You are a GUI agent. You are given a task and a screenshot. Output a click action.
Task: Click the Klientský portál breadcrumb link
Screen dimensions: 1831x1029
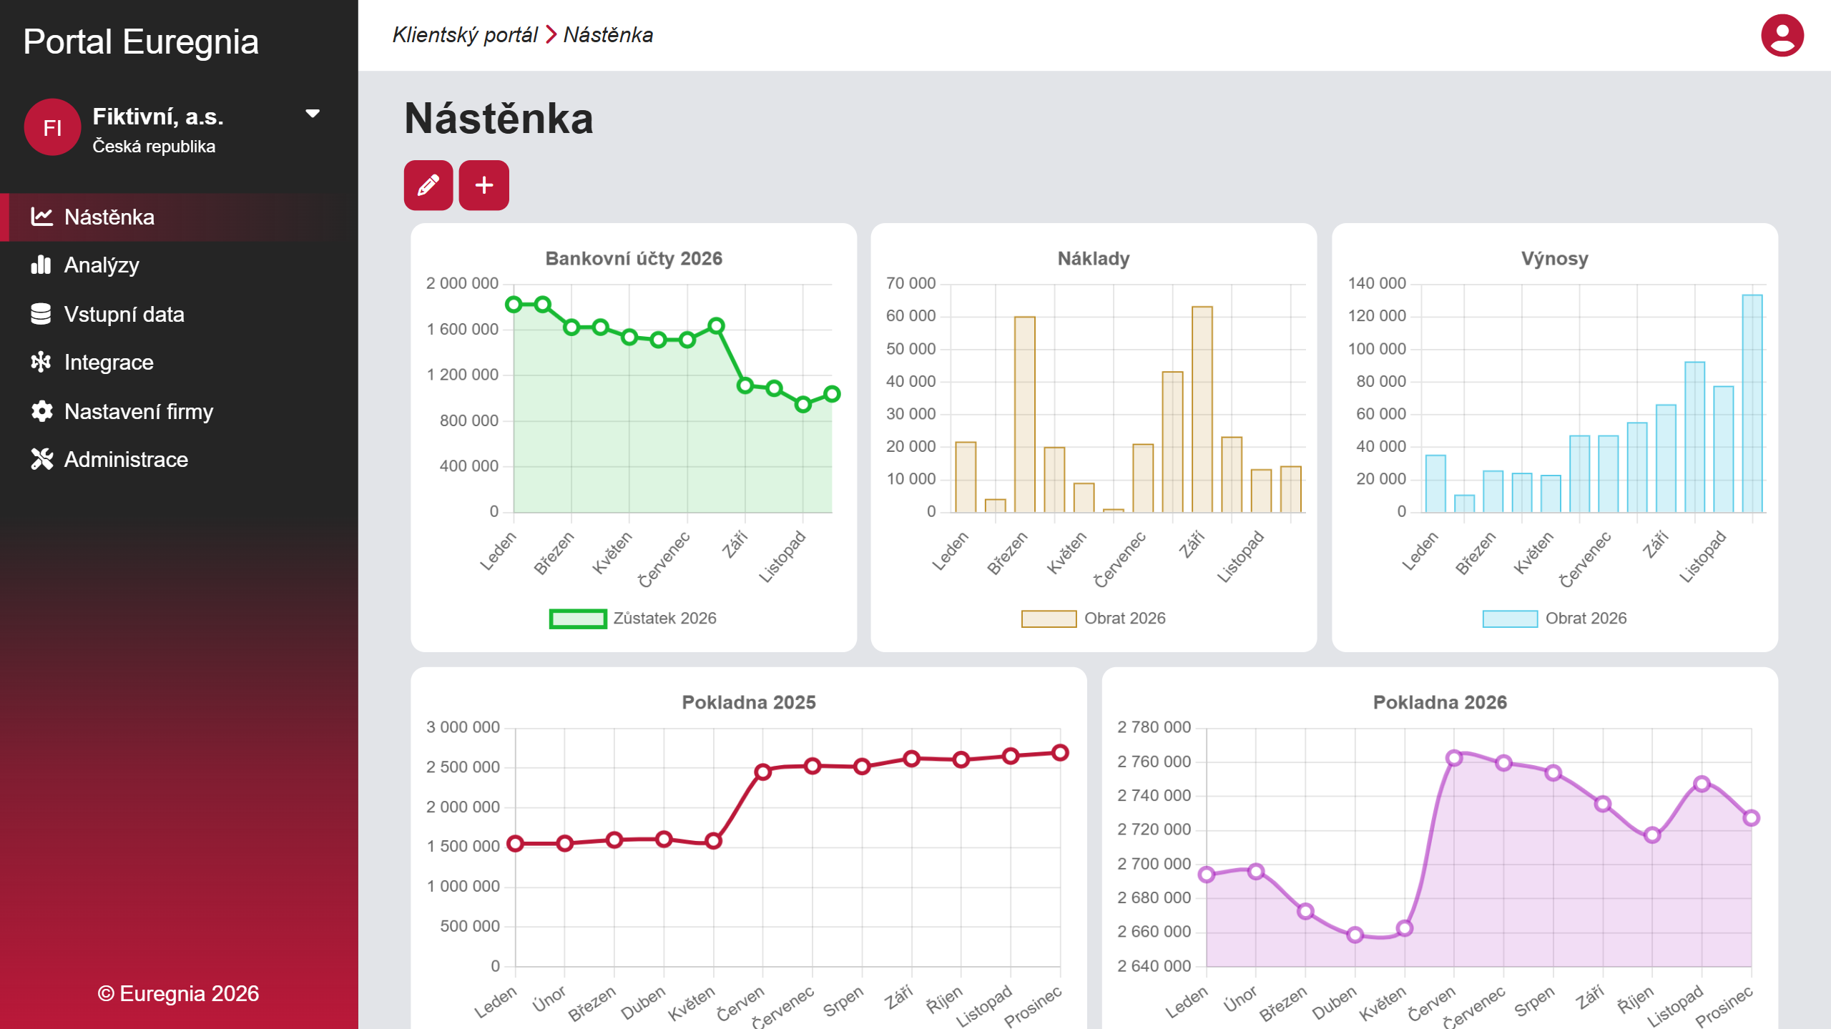[x=465, y=35]
